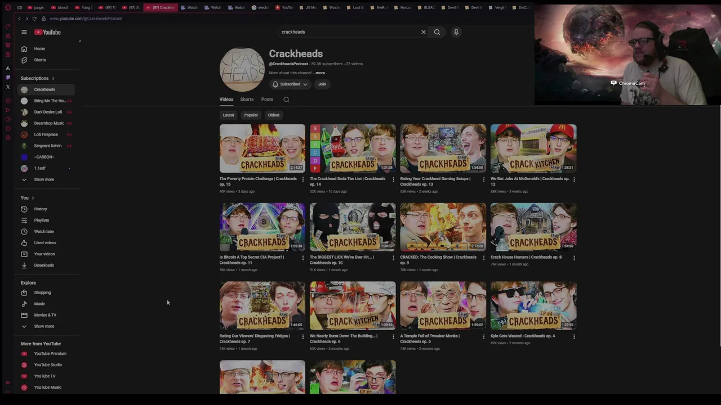
Task: Collapse the sidebar scroll-up arrow
Action: (80, 41)
